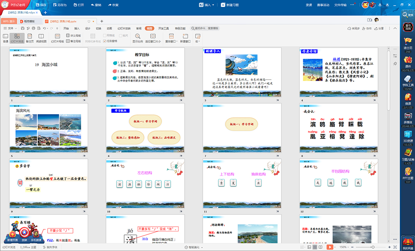The height and width of the screenshot is (251, 415).
Task: Open the 插入 dropdown in title bar
Action: pyautogui.click(x=206, y=5)
